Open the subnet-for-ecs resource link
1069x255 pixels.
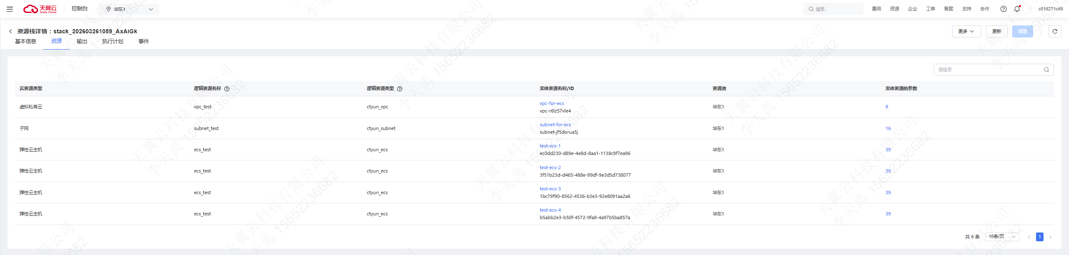[555, 125]
